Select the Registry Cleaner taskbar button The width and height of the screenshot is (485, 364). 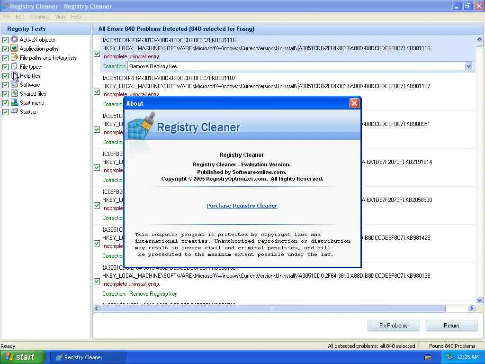click(x=88, y=357)
